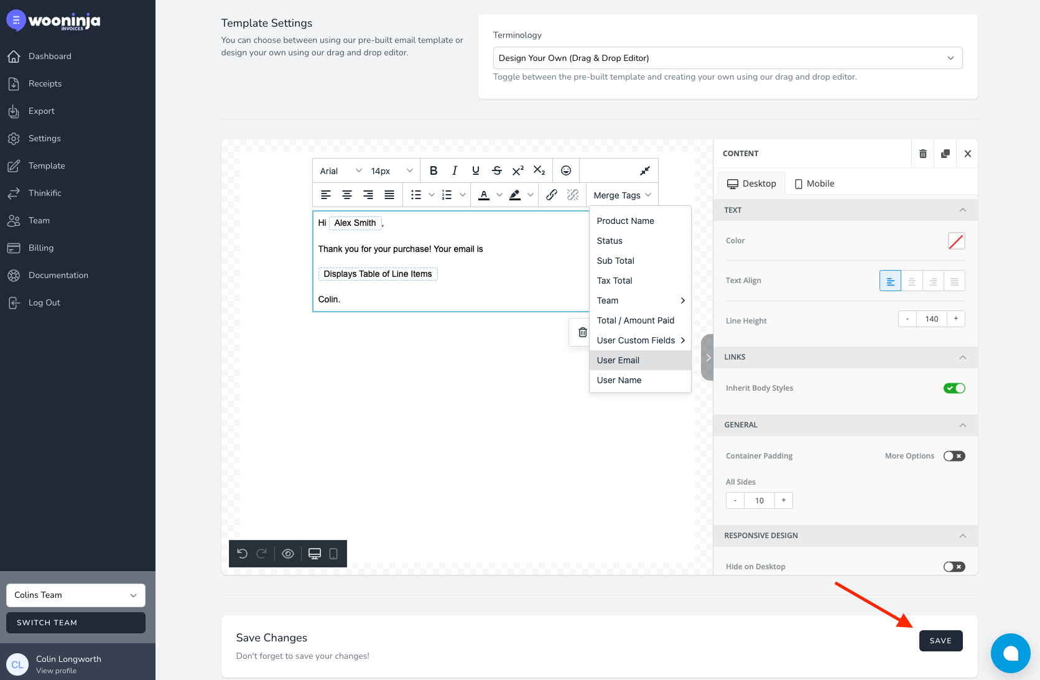The height and width of the screenshot is (680, 1040).
Task: Collapse the text editor toolbar
Action: 645,170
